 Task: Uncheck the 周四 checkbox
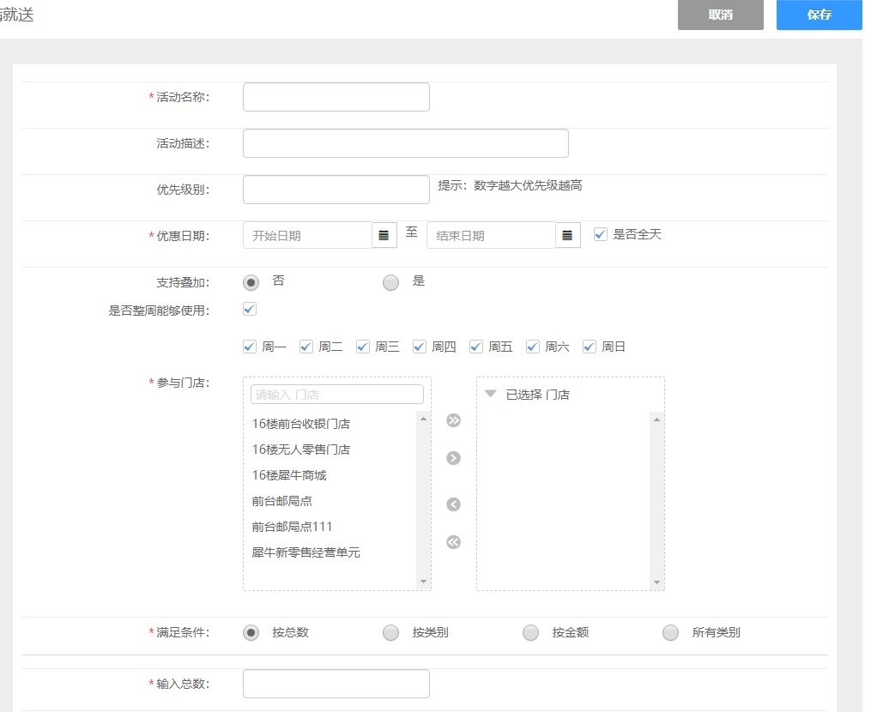[420, 347]
